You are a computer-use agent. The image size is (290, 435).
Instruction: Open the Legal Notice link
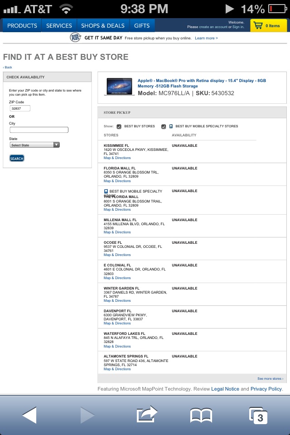(225, 389)
